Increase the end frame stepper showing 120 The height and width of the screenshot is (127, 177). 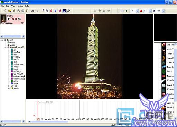click(164, 10)
